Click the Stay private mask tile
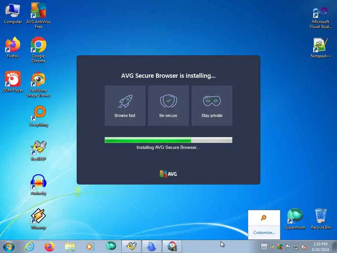Viewport: 337px width, 253px height. click(x=212, y=106)
